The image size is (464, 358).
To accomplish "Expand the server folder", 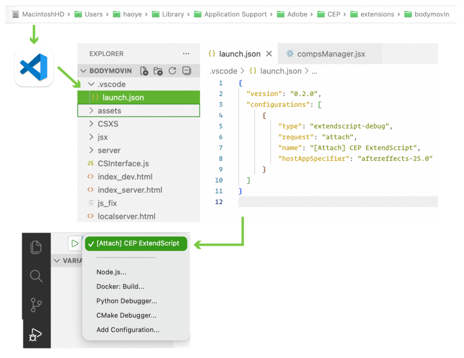I will [91, 150].
